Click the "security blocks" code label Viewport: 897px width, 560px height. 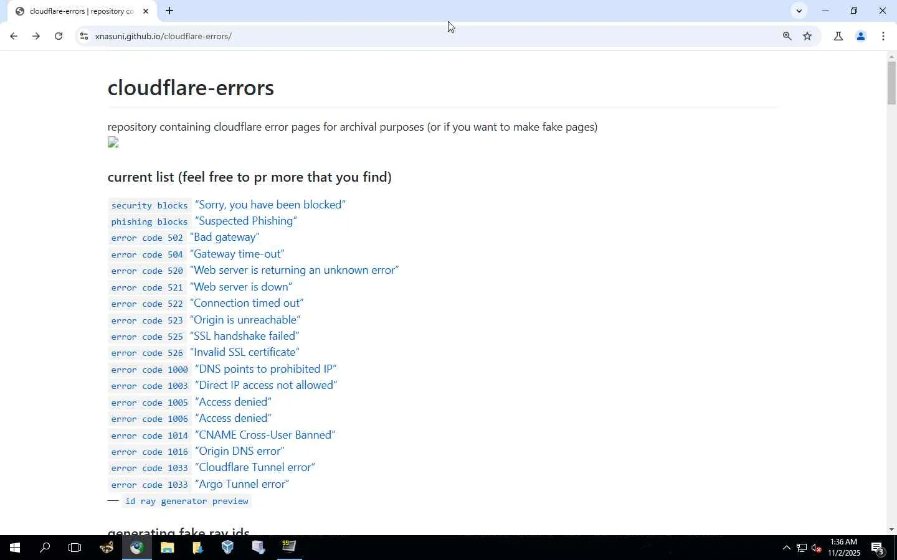(x=149, y=205)
